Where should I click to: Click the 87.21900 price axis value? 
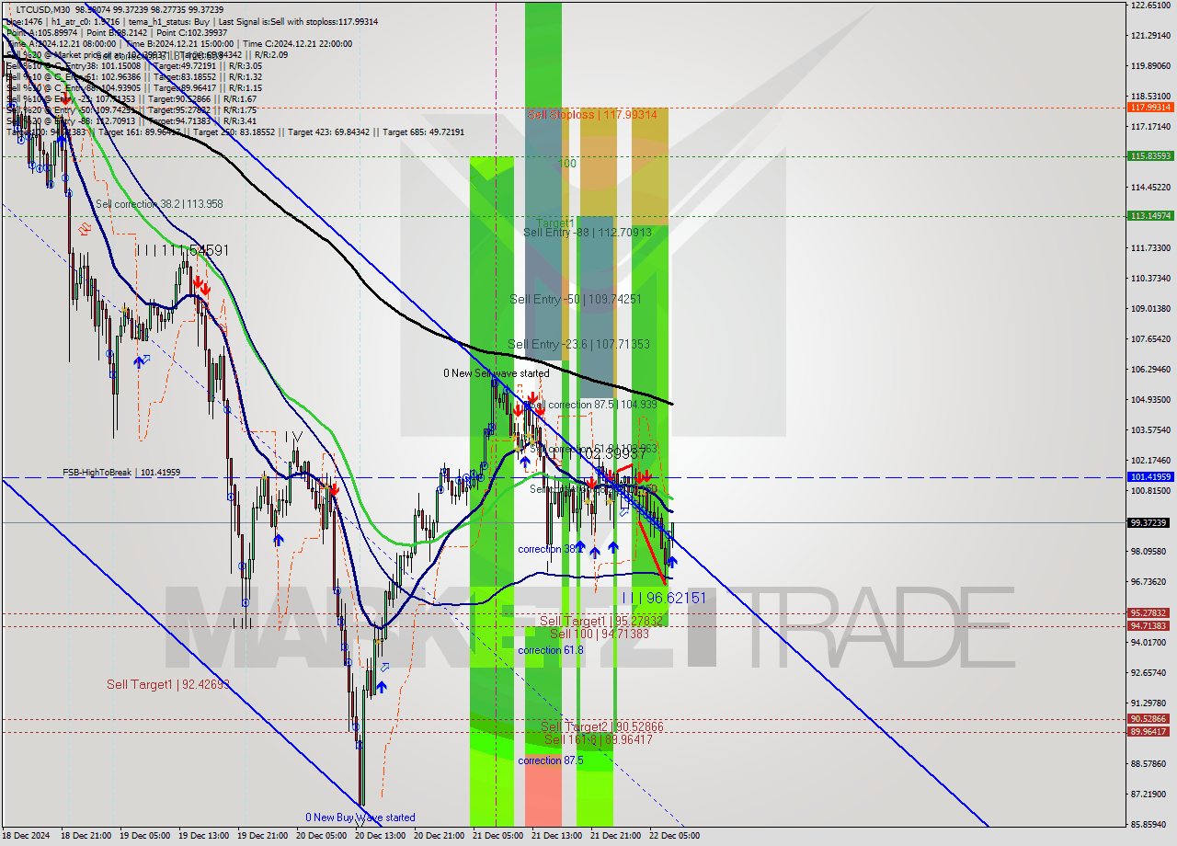[1149, 795]
